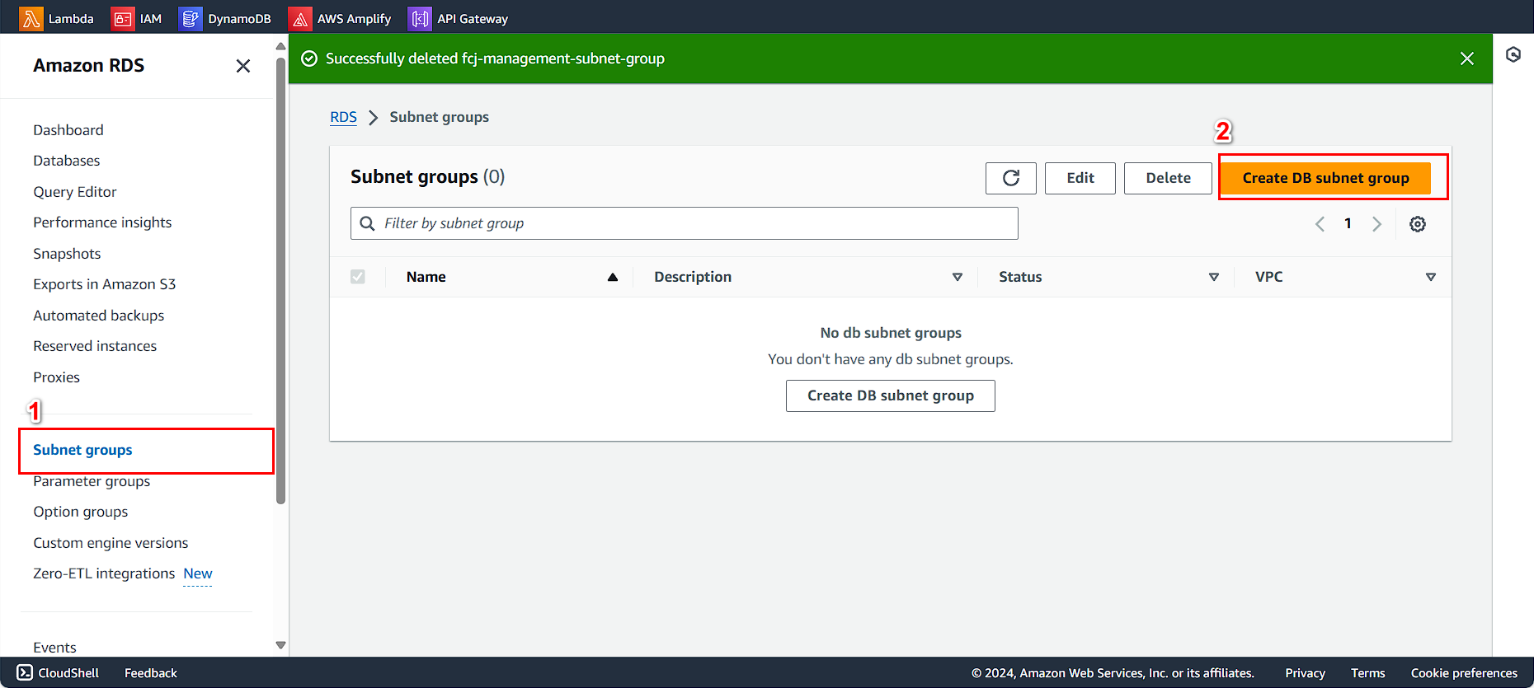The height and width of the screenshot is (688, 1534).
Task: Click the refresh subnet groups icon
Action: pos(1010,178)
